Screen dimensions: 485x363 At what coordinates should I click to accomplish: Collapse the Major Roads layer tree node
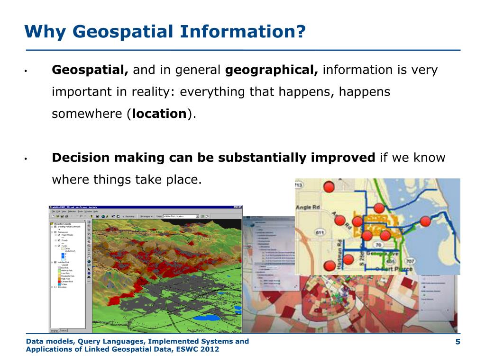point(55,235)
